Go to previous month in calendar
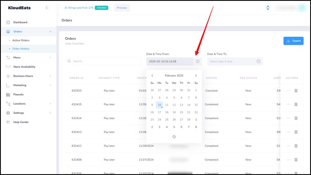 (x=152, y=76)
